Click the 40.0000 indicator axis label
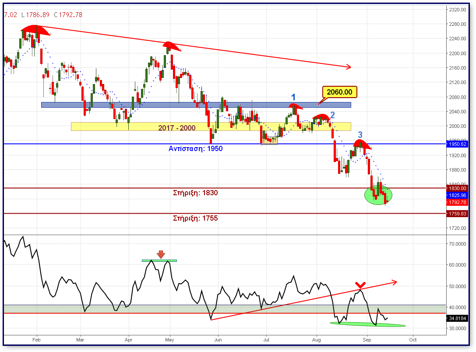The height and width of the screenshot is (352, 476). [458, 307]
